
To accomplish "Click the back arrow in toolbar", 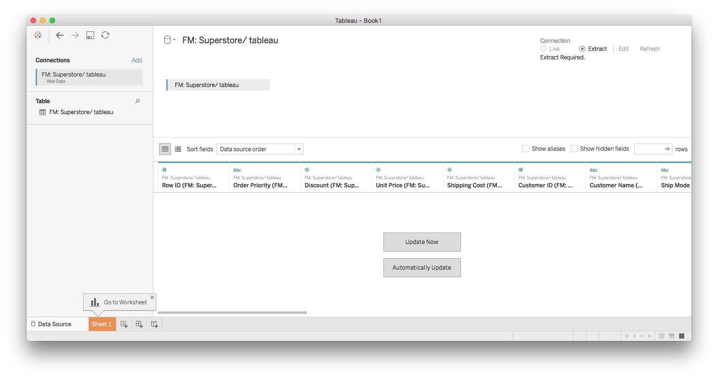I will tap(59, 35).
